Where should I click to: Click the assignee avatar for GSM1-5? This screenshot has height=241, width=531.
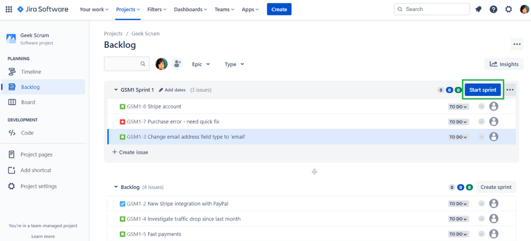coord(494,234)
